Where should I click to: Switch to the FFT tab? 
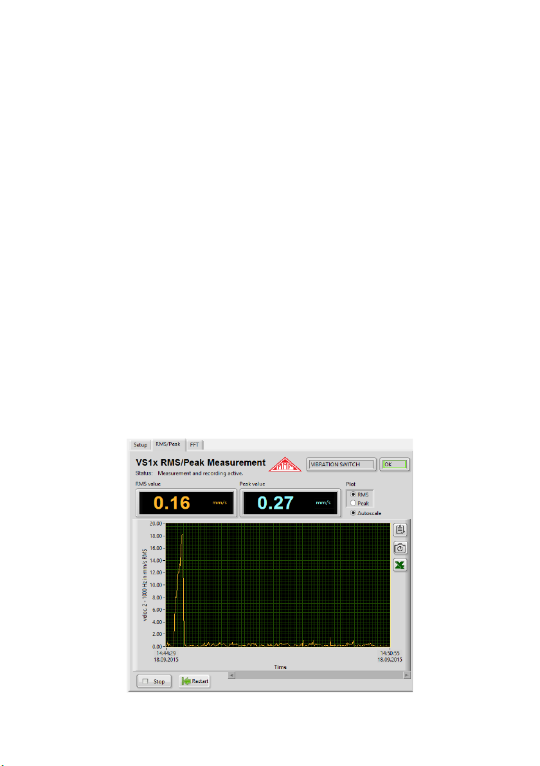(x=194, y=445)
